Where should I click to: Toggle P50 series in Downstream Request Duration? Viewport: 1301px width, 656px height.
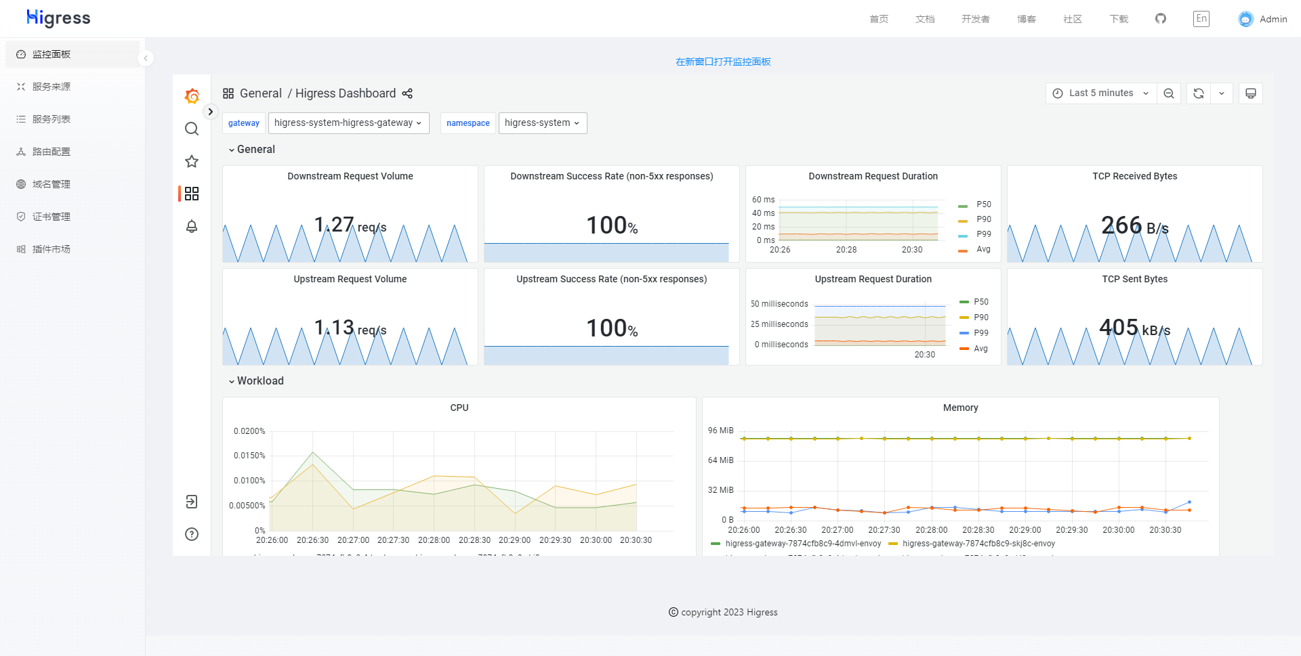pyautogui.click(x=983, y=204)
